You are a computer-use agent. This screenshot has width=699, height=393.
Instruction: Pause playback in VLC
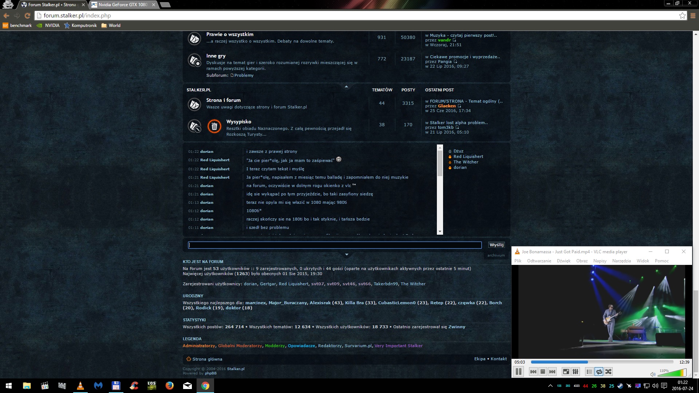pyautogui.click(x=518, y=372)
